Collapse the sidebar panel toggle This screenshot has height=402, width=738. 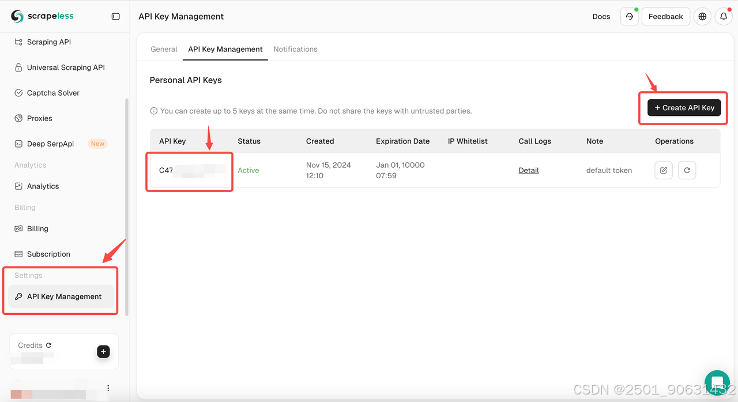click(x=116, y=17)
